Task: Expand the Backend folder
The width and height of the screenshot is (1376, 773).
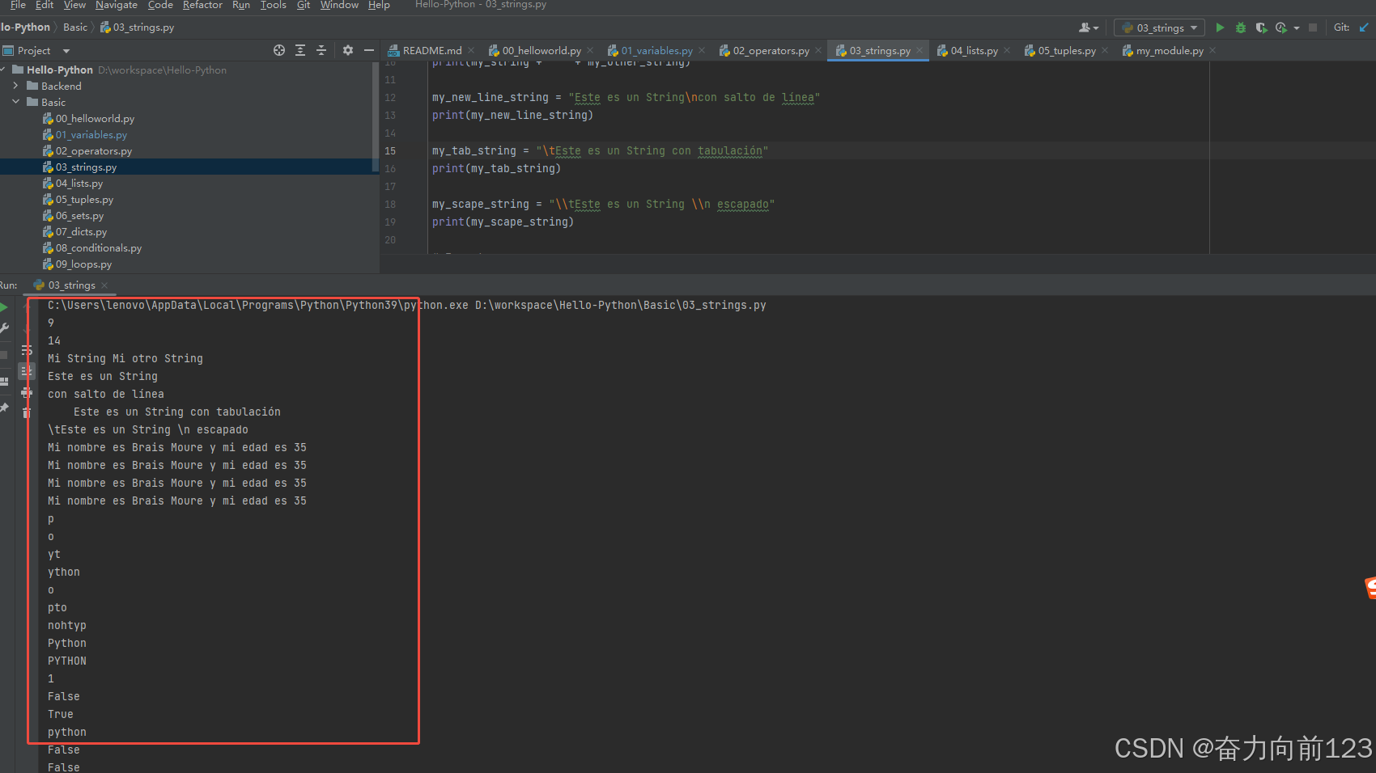Action: [x=15, y=86]
